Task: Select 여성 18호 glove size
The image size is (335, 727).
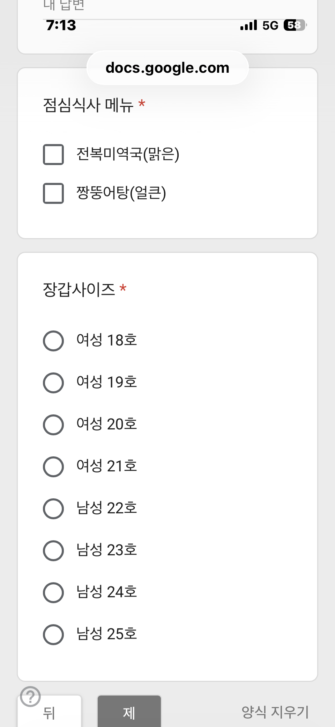Action: (x=53, y=341)
